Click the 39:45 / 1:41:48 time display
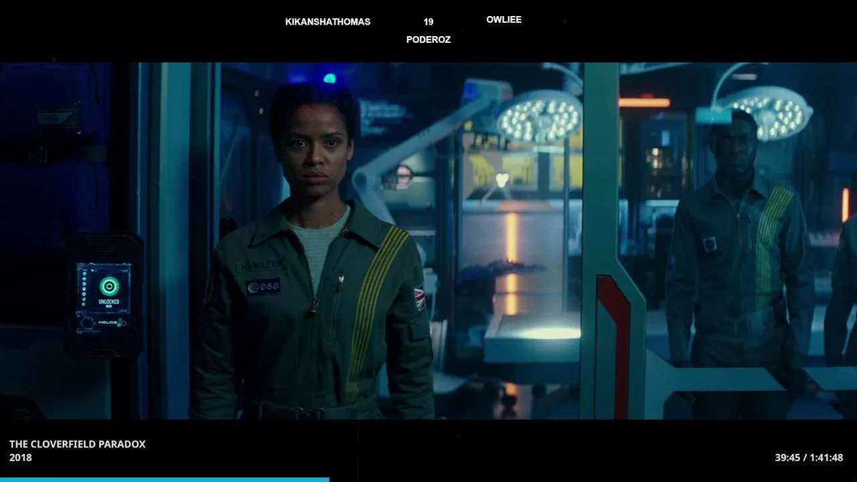Screen dimensions: 857x482 (809, 457)
